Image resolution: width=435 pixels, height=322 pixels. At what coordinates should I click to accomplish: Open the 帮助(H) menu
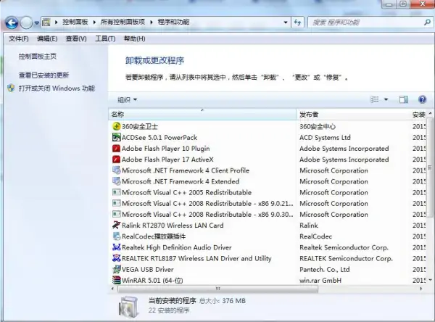click(x=135, y=38)
